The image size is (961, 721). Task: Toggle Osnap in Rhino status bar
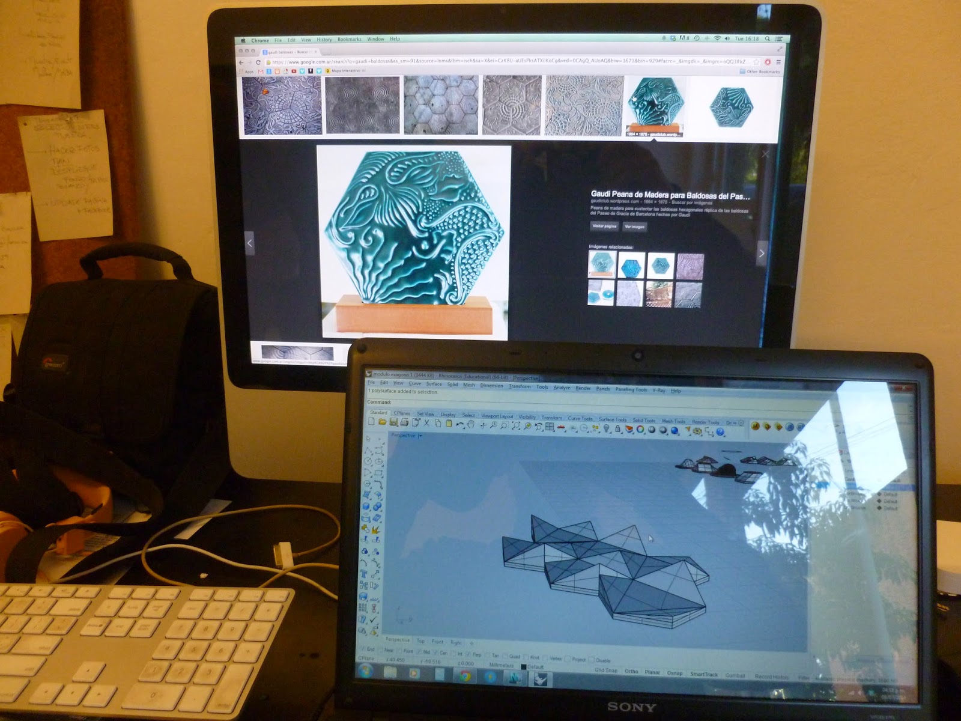coord(675,673)
